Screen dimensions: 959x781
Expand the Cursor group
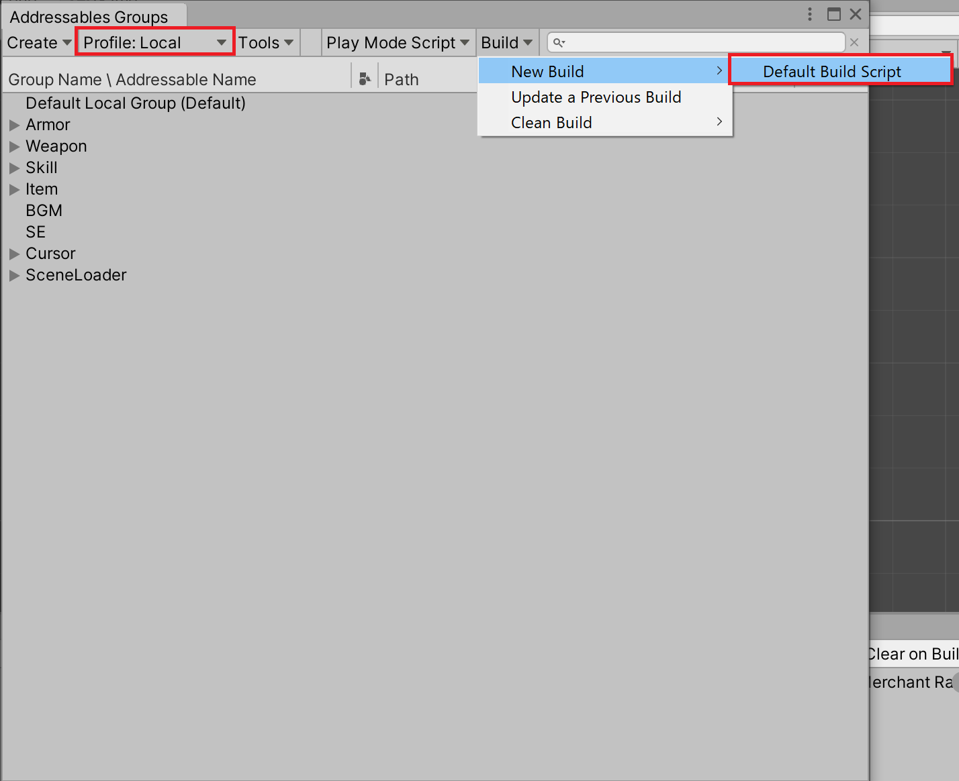click(14, 254)
